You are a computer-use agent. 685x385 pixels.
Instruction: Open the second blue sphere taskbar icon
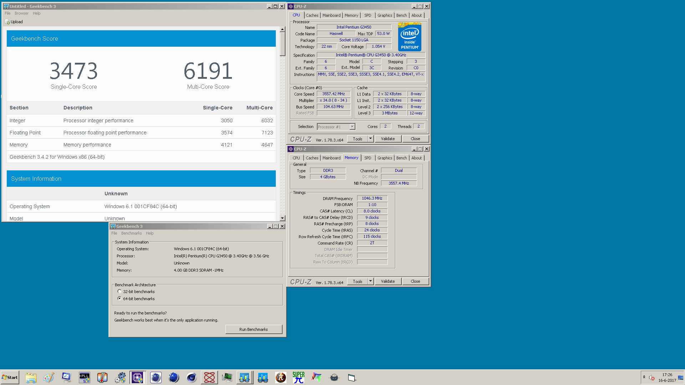174,378
